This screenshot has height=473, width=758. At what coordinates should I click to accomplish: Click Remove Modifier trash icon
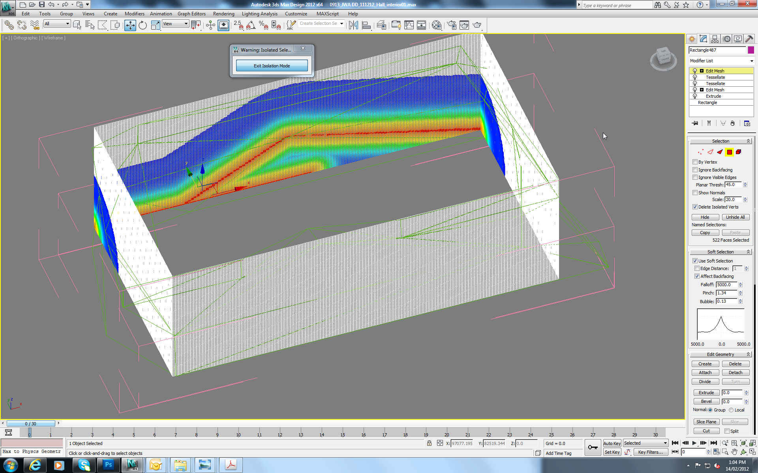732,123
